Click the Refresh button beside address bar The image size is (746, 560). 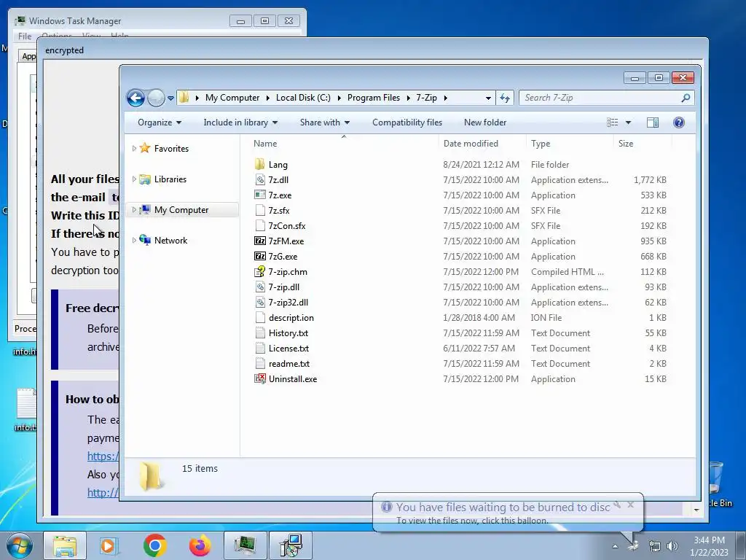point(505,98)
